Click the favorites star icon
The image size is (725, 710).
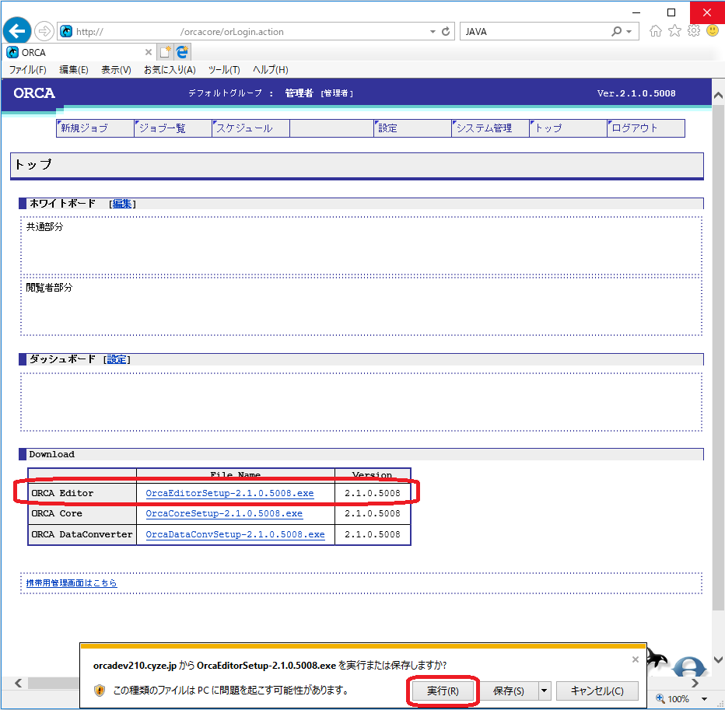point(674,31)
